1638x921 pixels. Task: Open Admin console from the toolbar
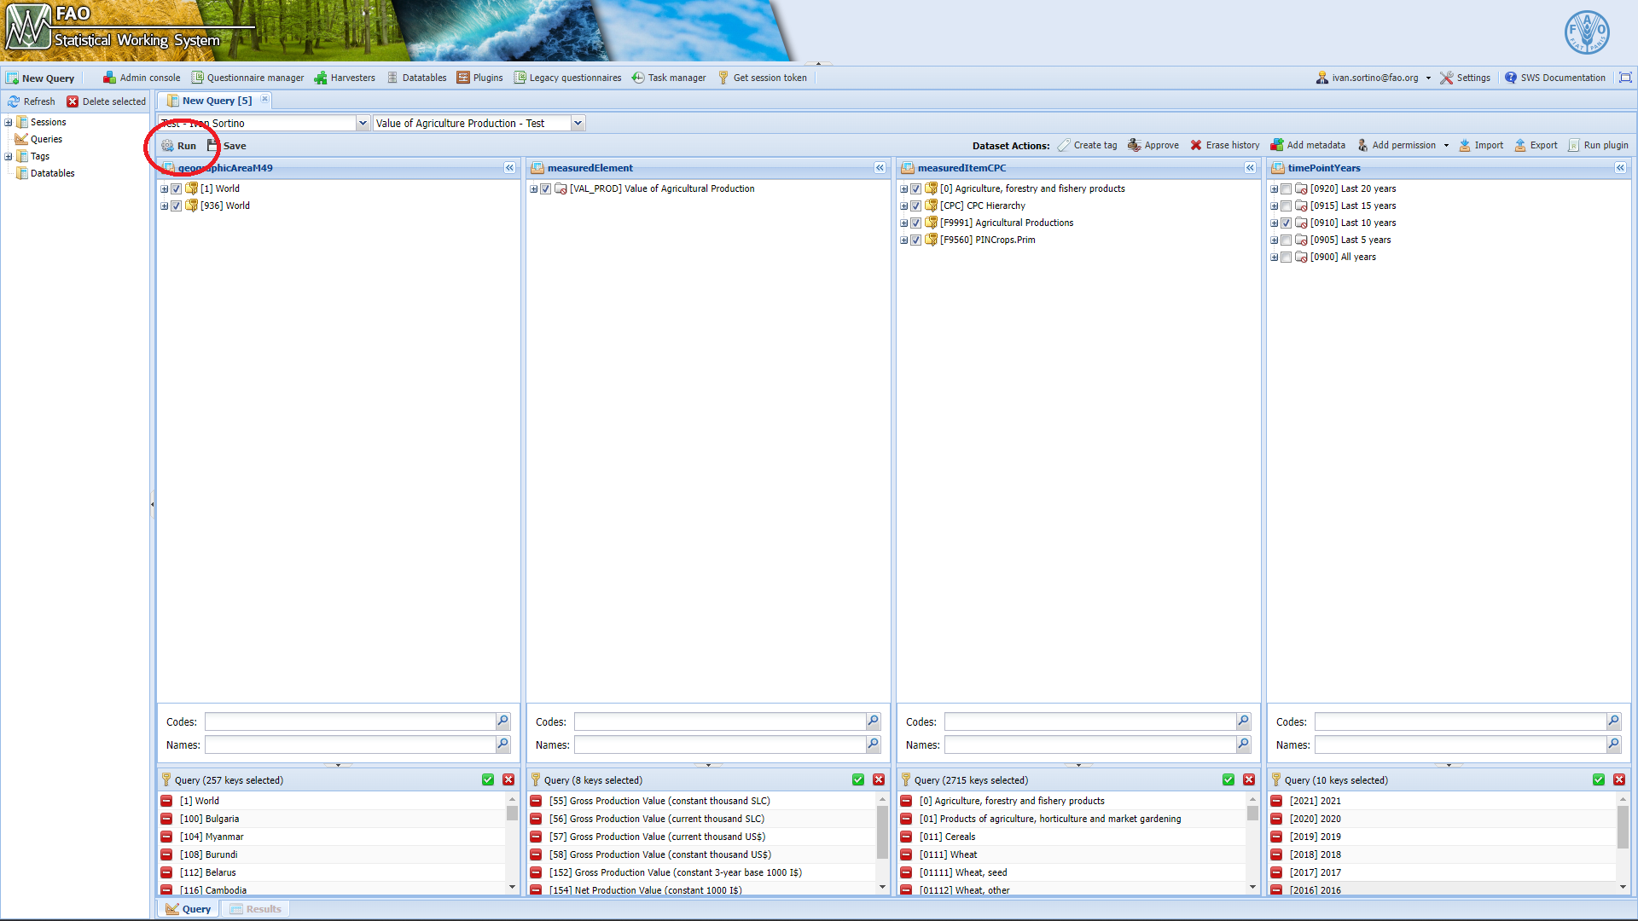(142, 78)
